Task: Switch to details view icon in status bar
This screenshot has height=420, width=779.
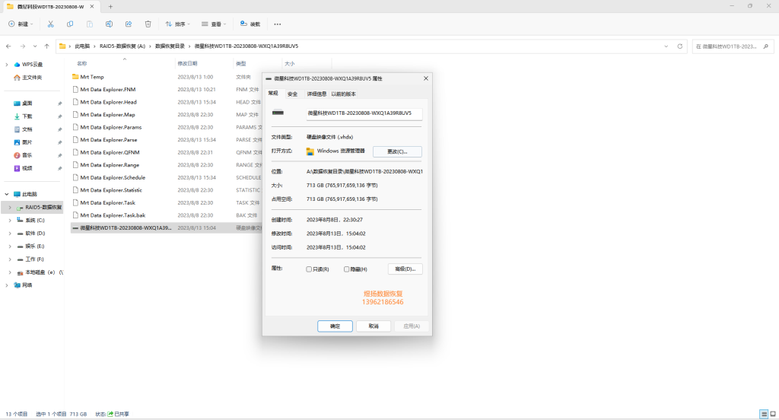Action: tap(764, 414)
